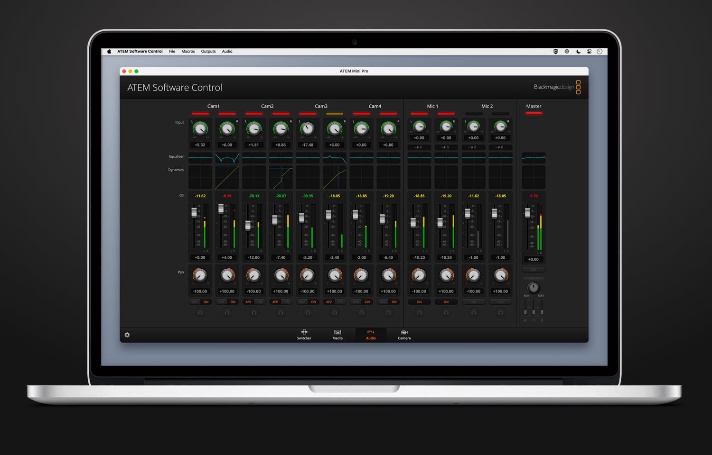Open the settings gear
This screenshot has width=712, height=455.
tap(127, 335)
